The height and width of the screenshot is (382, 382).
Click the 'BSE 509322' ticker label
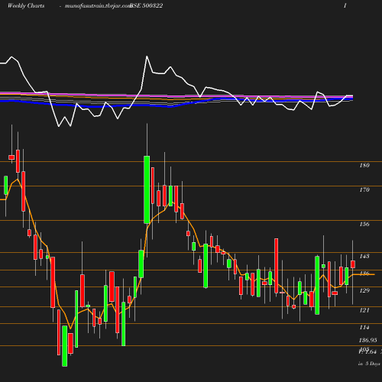[x=147, y=6]
